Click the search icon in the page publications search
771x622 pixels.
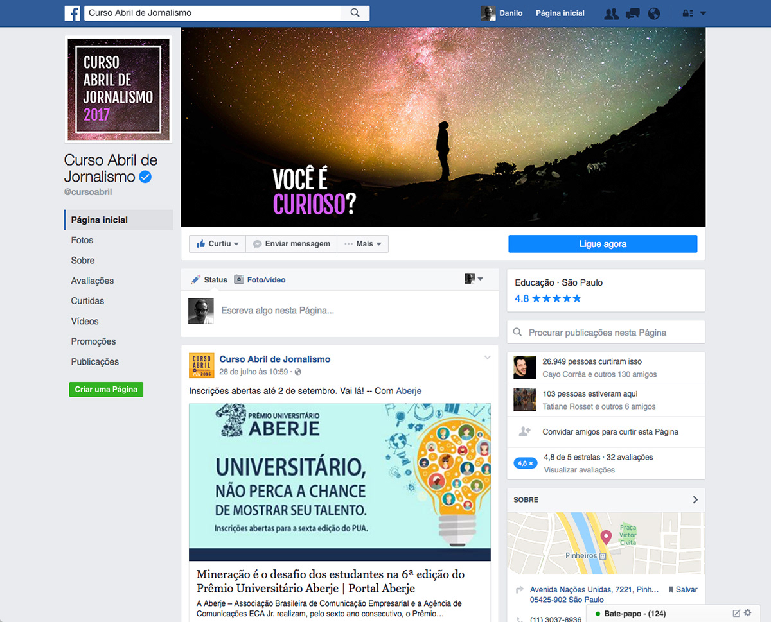[x=518, y=333]
